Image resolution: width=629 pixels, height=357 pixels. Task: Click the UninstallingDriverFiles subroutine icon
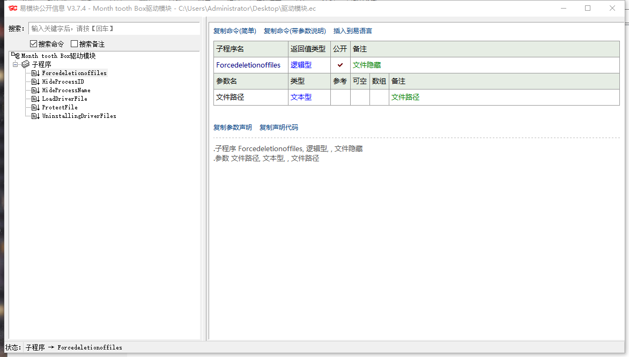[x=35, y=116]
